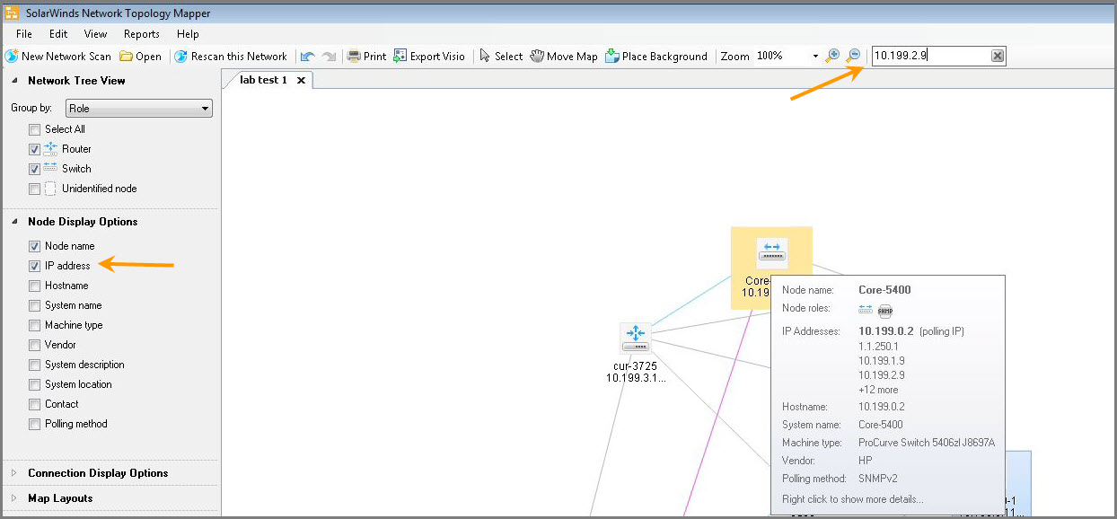Enable the System description display option
This screenshot has height=519, width=1117.
click(34, 365)
